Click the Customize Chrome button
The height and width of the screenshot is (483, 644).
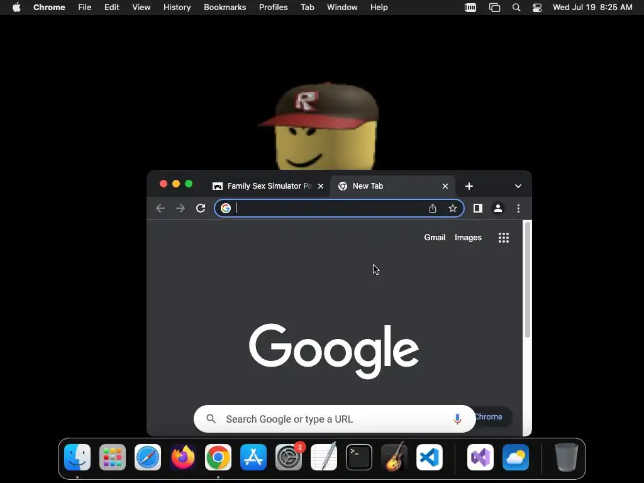tap(492, 416)
